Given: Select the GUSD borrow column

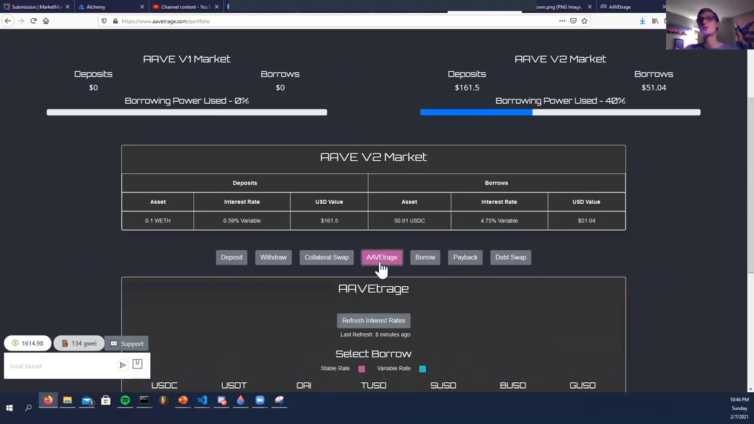Looking at the screenshot, I should 583,385.
